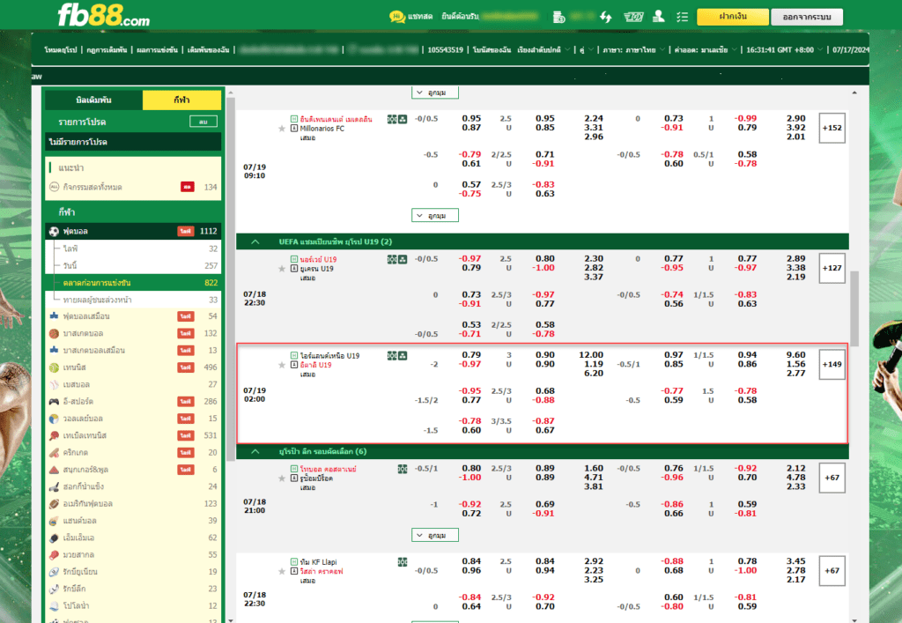Switch to the กีฬา tab

[x=181, y=100]
